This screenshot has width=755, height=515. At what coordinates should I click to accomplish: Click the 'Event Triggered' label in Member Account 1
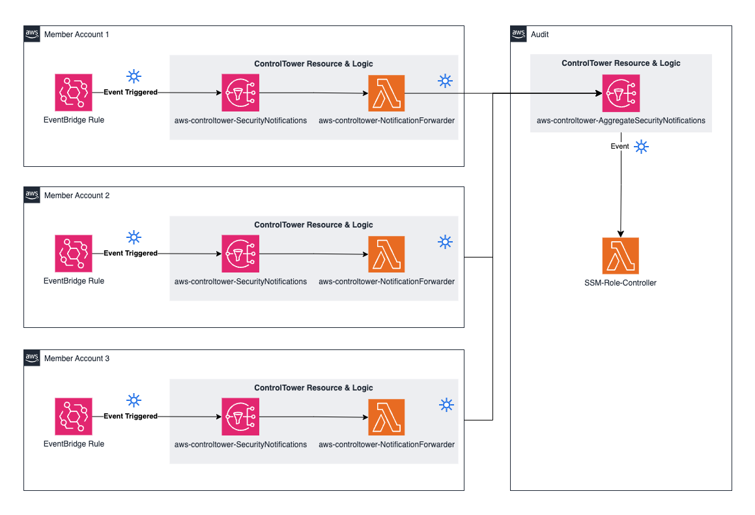(130, 92)
